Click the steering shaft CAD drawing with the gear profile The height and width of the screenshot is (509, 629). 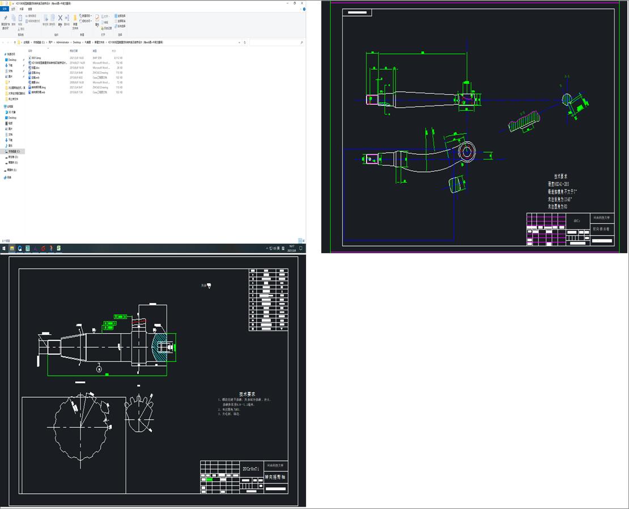(x=153, y=380)
